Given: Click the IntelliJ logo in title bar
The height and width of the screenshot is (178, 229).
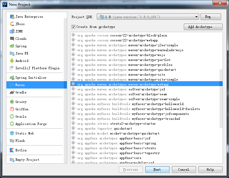Looking at the screenshot, I should pos(5,5).
